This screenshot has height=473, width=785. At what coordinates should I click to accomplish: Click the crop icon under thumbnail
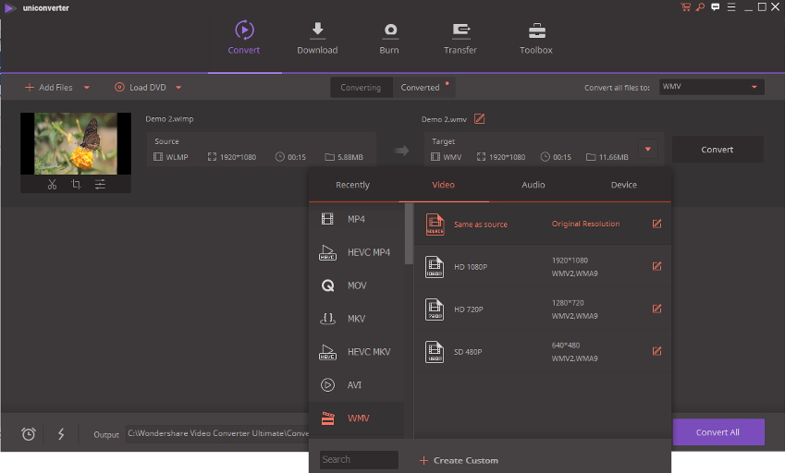tap(76, 185)
